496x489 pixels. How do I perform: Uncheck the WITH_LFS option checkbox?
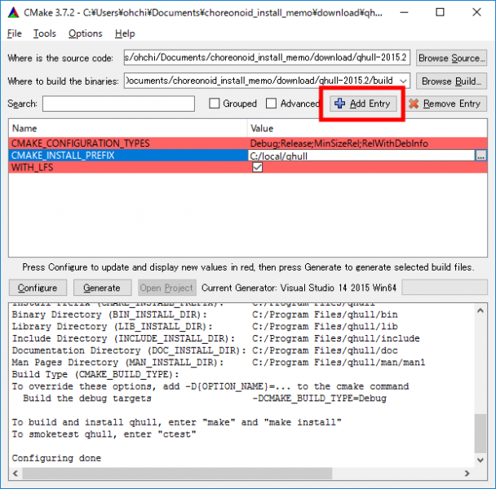258,167
